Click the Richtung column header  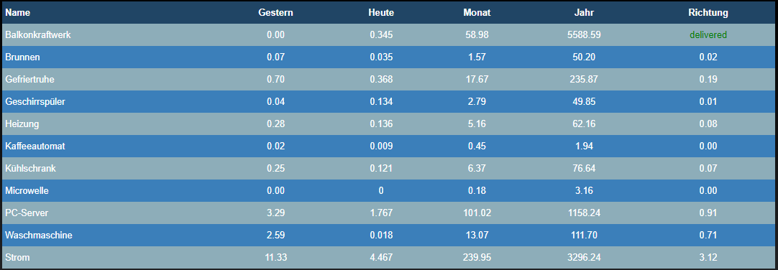coord(708,13)
